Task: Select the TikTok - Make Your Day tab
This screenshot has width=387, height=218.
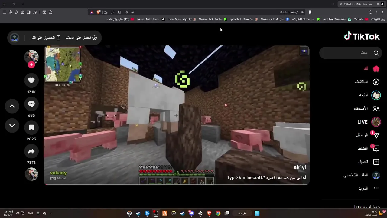Action: coord(362,4)
